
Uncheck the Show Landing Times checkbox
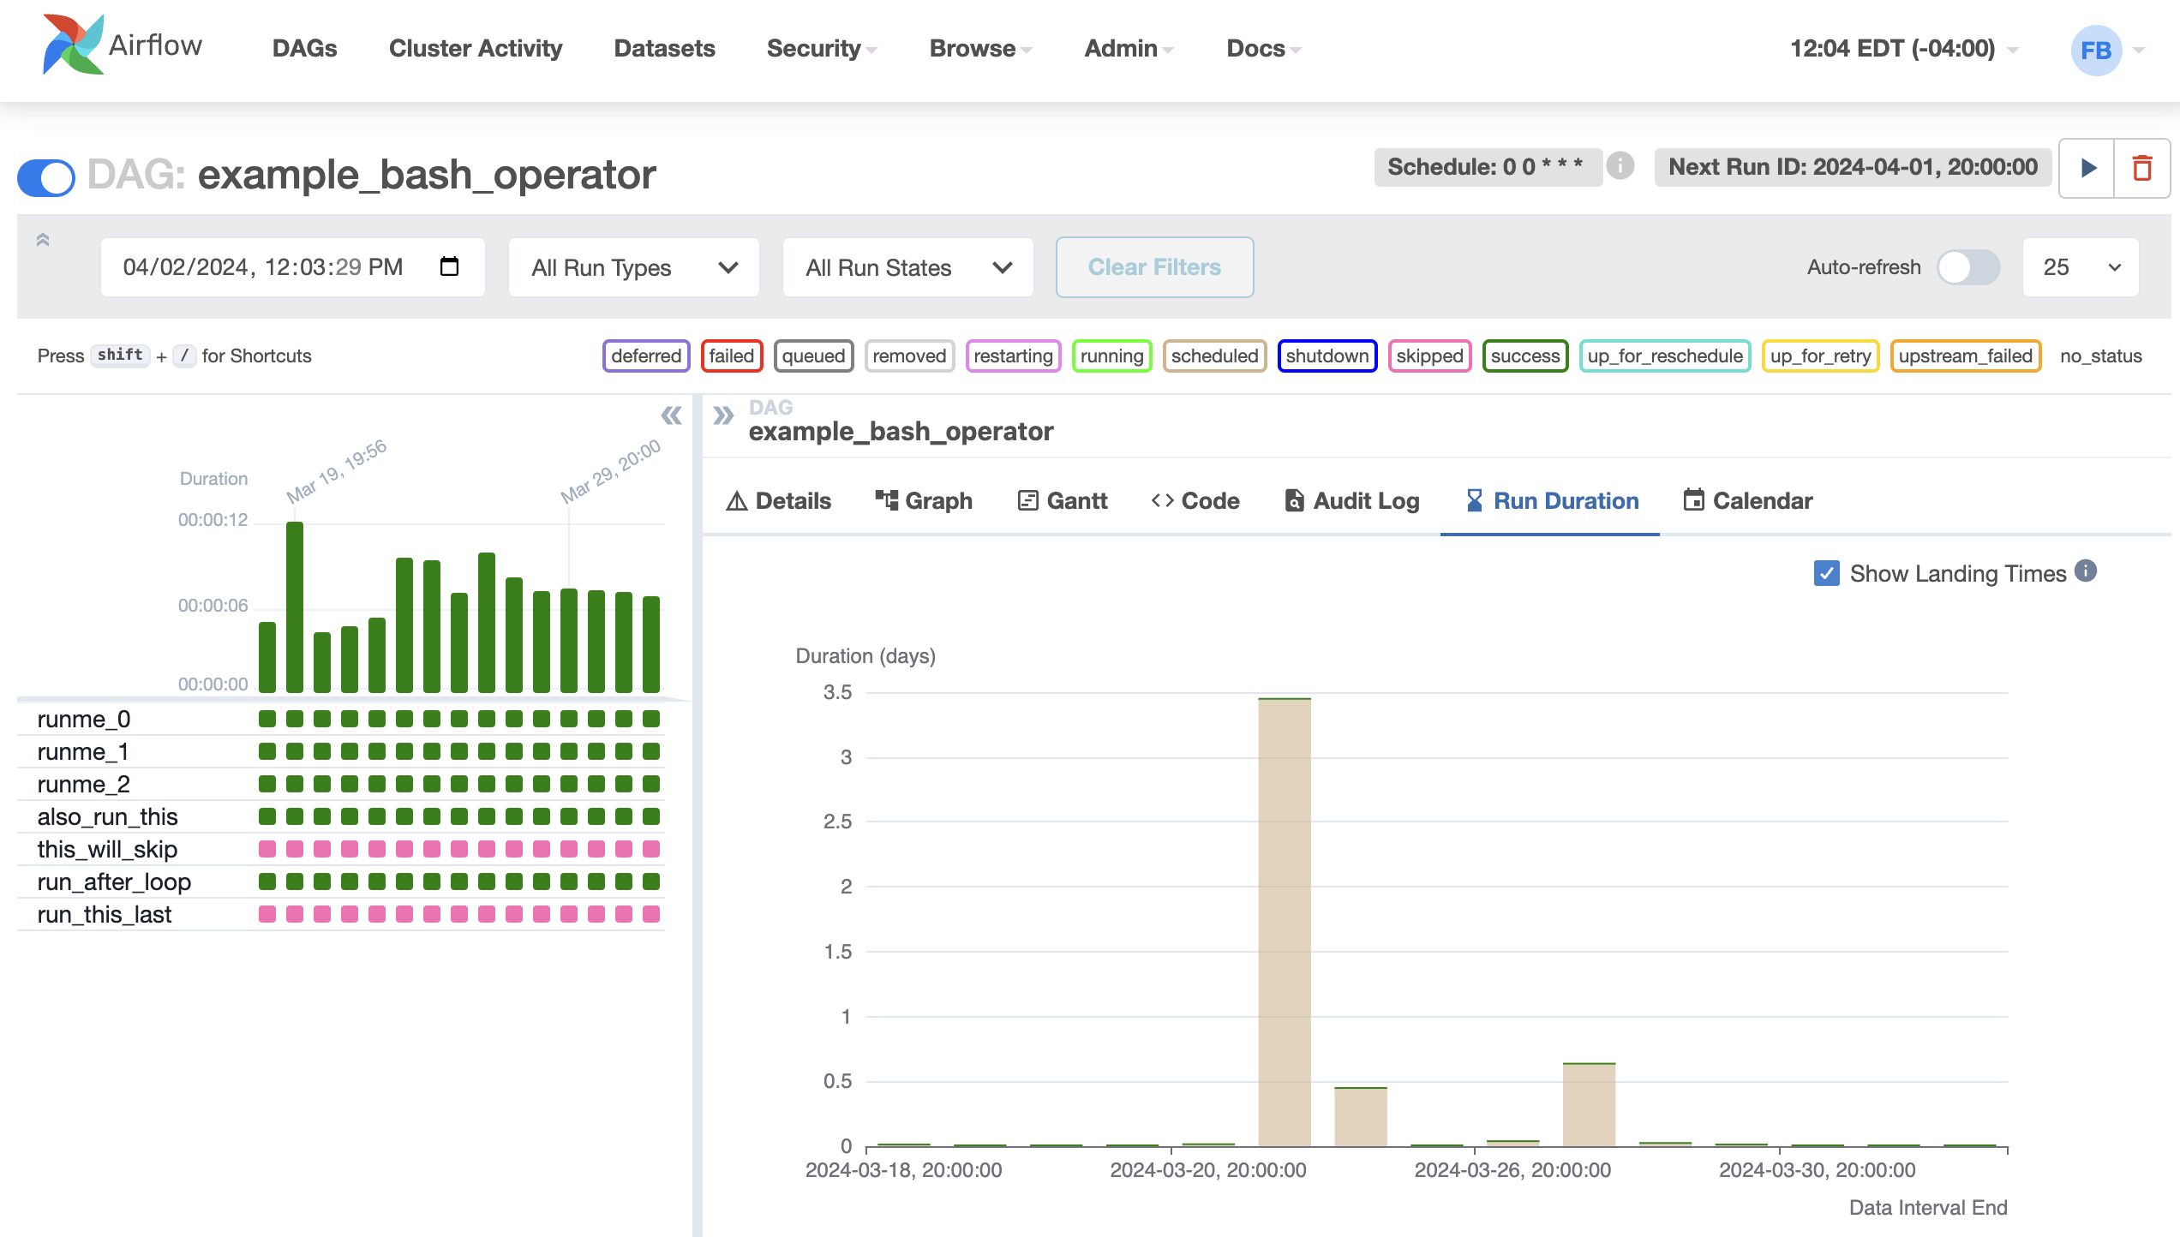[x=1826, y=573]
